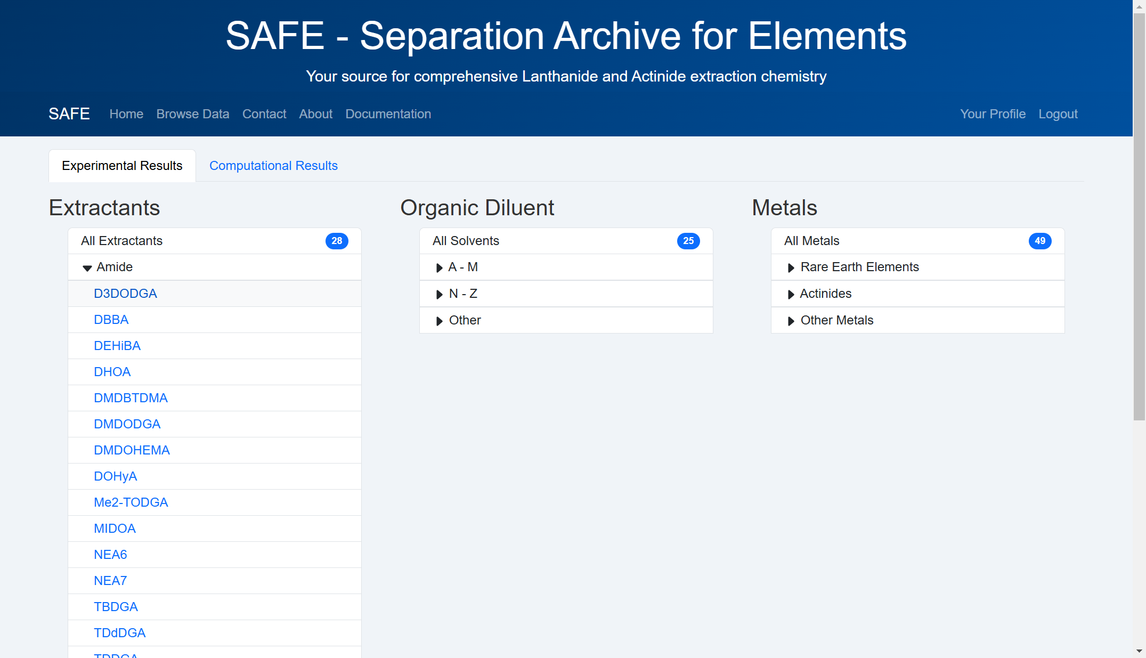Screen dimensions: 1146x658
Task: Click the scrollbar down arrow
Action: click(x=1139, y=651)
